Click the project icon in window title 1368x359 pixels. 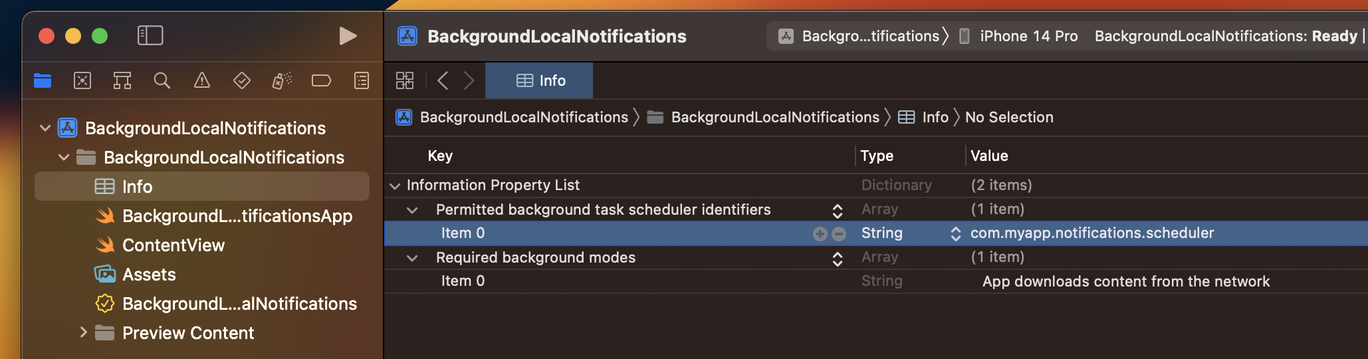click(x=407, y=36)
